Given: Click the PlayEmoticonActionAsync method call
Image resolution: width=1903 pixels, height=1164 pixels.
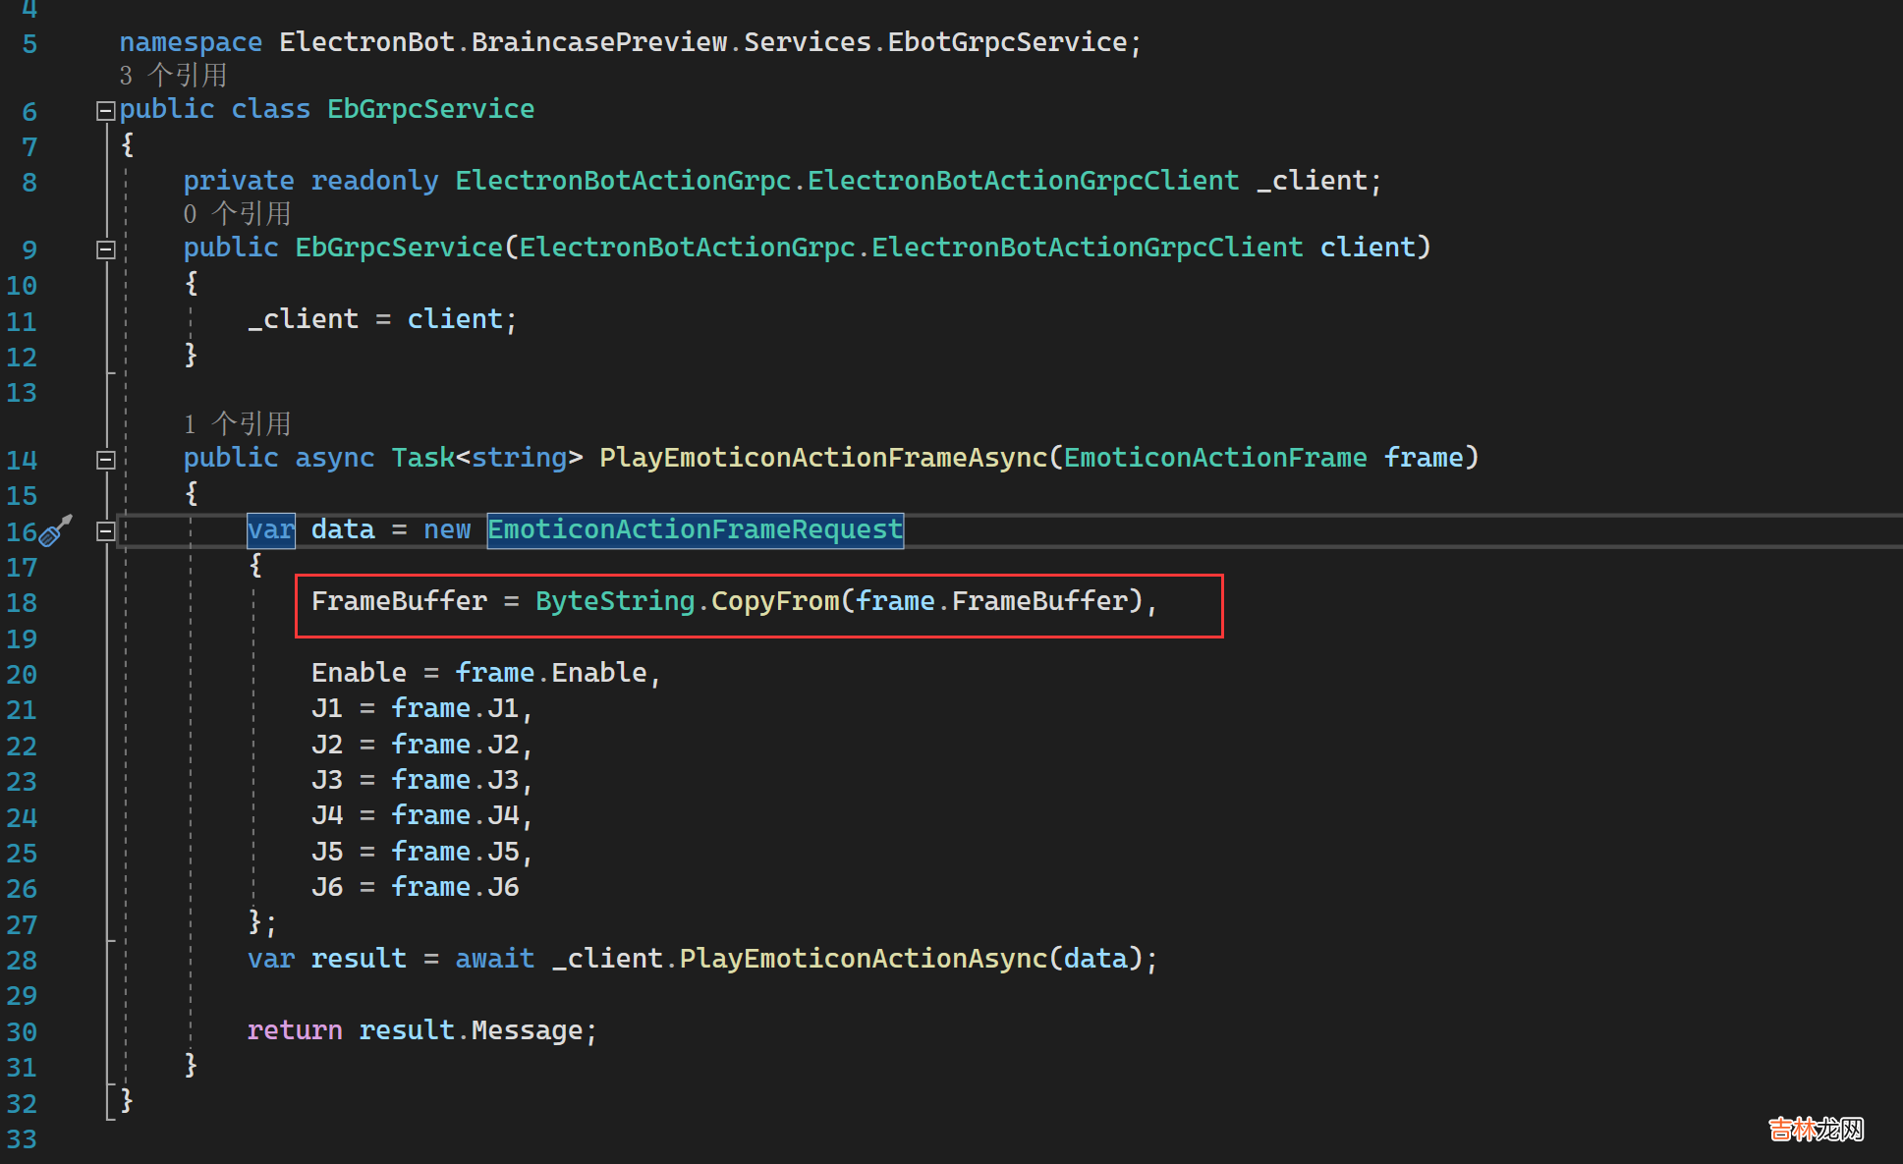Looking at the screenshot, I should [x=863, y=959].
